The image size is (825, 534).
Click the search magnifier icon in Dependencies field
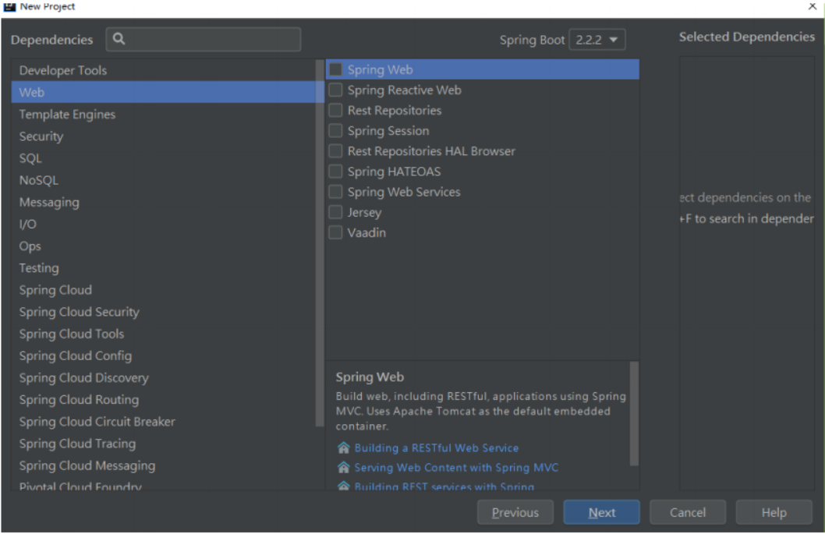click(x=119, y=39)
